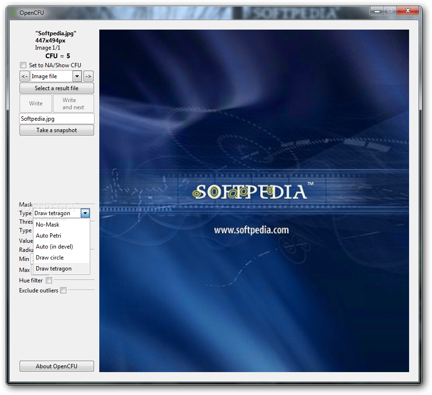This screenshot has width=432, height=395.
Task: Choose Draw circle mask option
Action: (62, 258)
